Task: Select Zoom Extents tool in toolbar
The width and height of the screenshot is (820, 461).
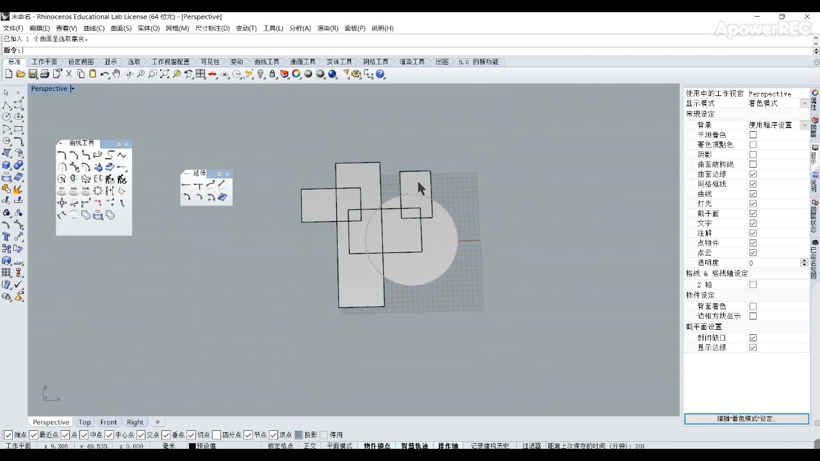Action: click(165, 74)
